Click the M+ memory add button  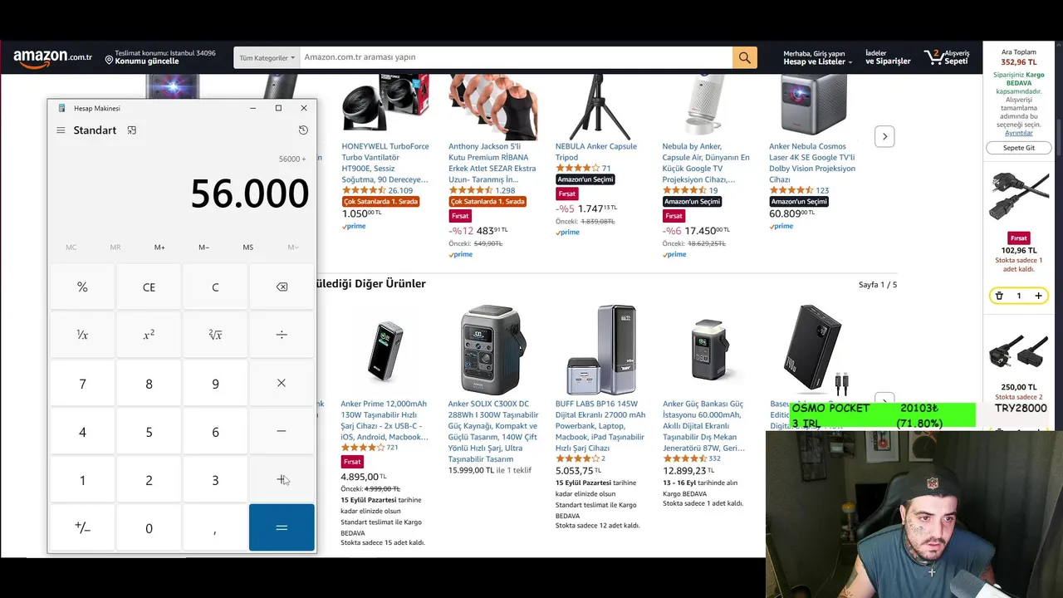159,248
